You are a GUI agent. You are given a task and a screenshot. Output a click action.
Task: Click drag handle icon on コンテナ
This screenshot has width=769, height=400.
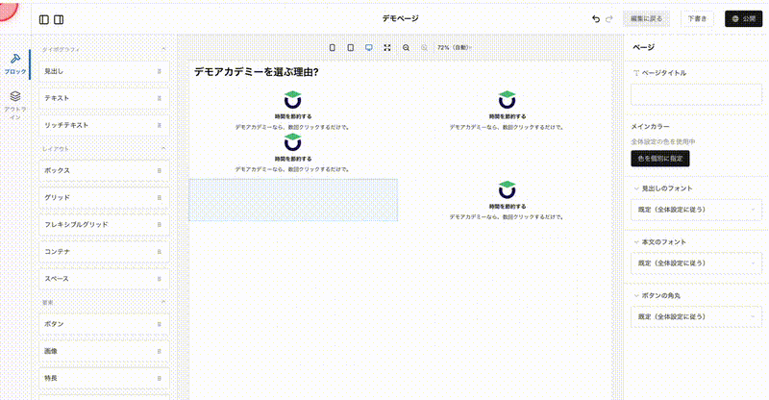pos(159,251)
